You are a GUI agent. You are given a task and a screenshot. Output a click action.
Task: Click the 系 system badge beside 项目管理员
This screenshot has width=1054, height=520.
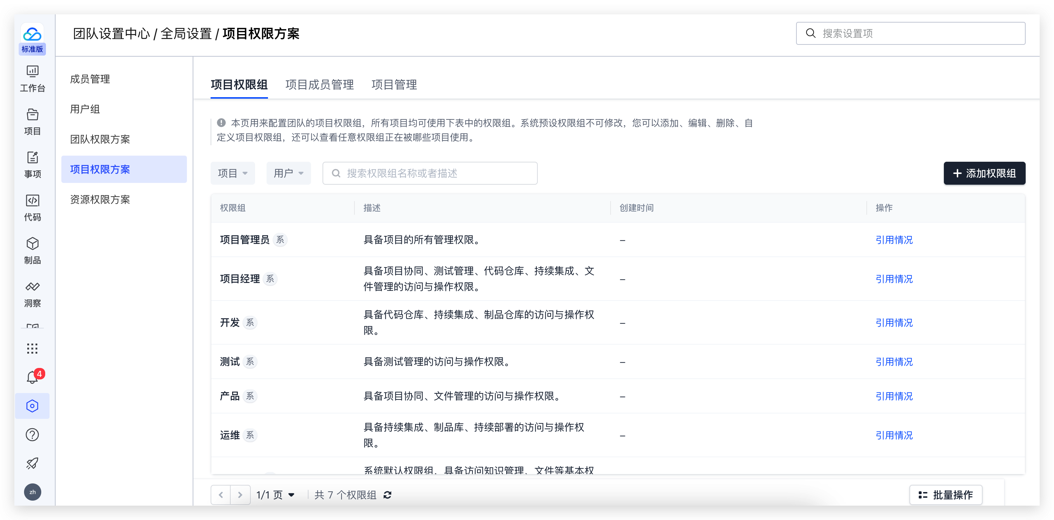tap(280, 239)
